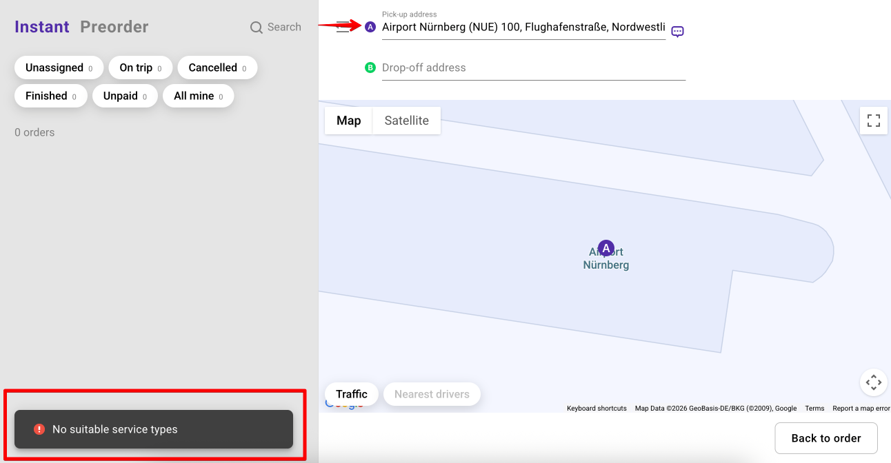Click the '0 orders' count text

(34, 132)
